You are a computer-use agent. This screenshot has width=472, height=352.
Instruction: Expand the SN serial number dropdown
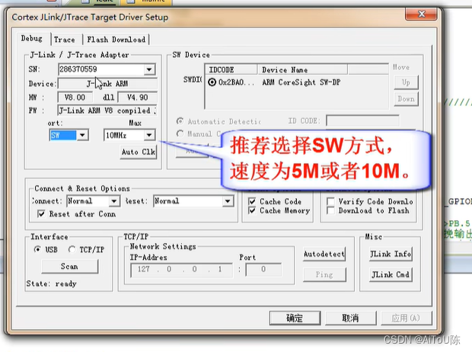(149, 69)
